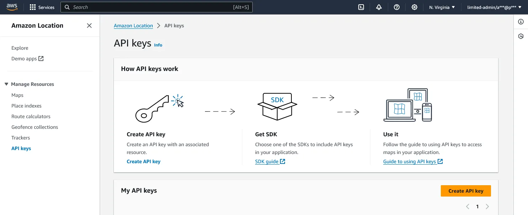Click the key illustration icon
Screen dimensions: 528x215
(159, 108)
